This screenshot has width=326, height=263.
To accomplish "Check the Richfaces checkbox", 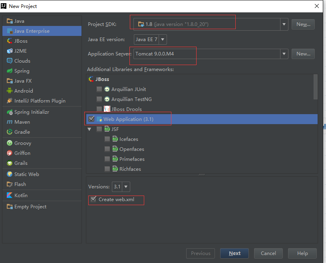I will 107,169.
